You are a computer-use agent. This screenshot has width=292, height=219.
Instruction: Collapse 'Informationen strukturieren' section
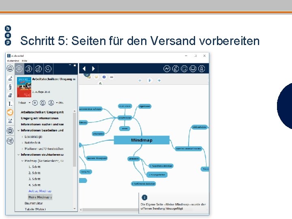pos(18,155)
